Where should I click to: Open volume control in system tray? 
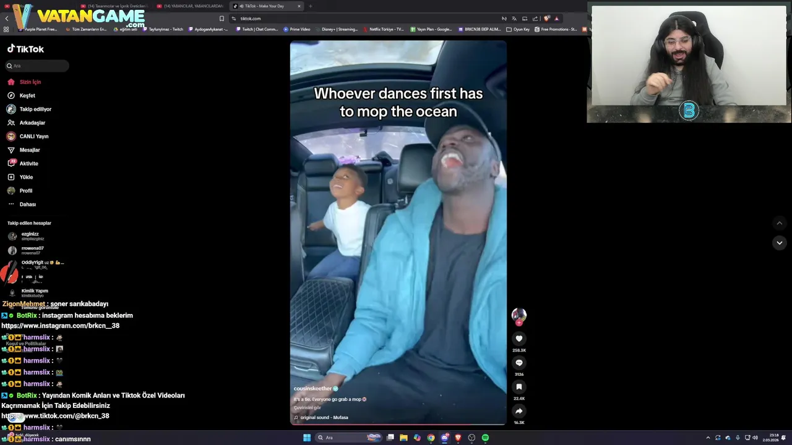coord(755,438)
